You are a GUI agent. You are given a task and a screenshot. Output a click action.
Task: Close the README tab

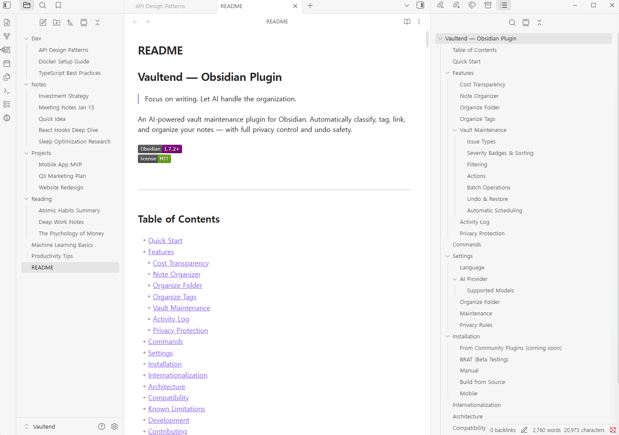295,6
